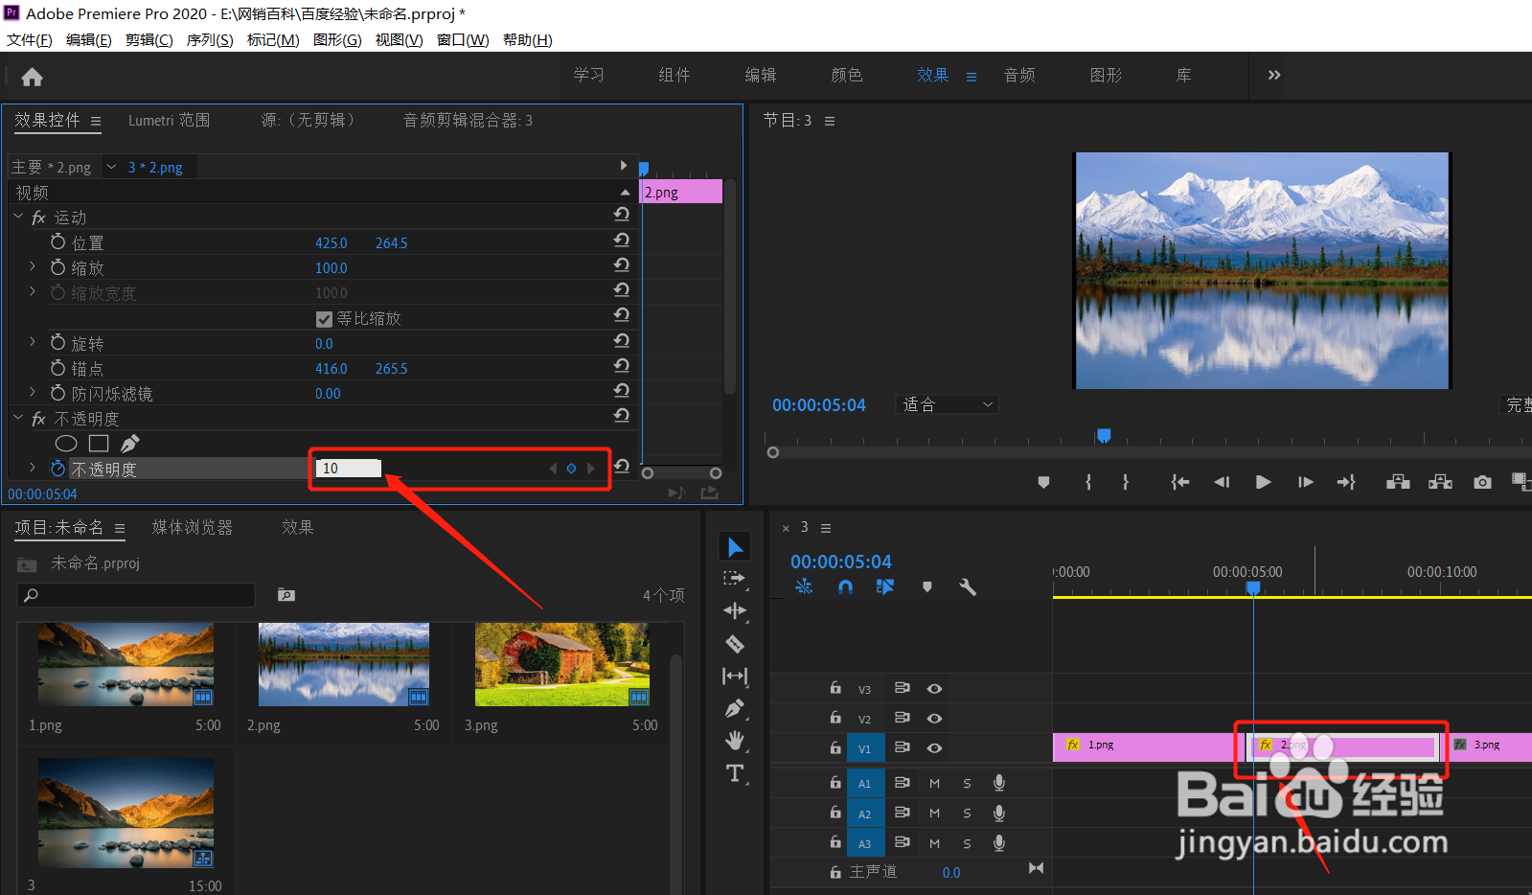
Task: Toggle 等比缩放 checkbox
Action: (324, 319)
